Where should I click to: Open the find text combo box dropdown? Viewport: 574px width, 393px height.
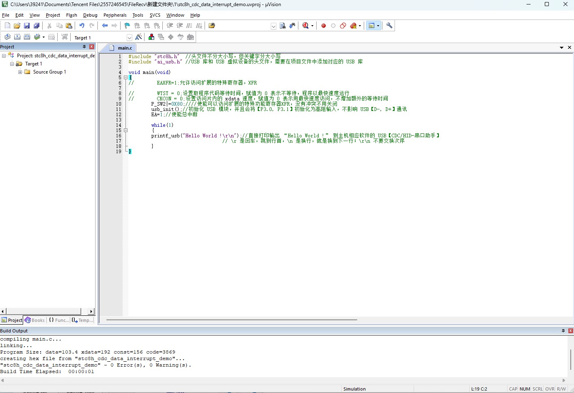point(274,26)
